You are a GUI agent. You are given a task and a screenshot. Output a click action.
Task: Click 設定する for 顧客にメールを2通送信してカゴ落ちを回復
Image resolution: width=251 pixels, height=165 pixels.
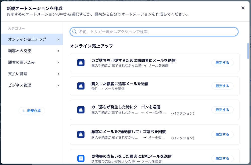222,134
